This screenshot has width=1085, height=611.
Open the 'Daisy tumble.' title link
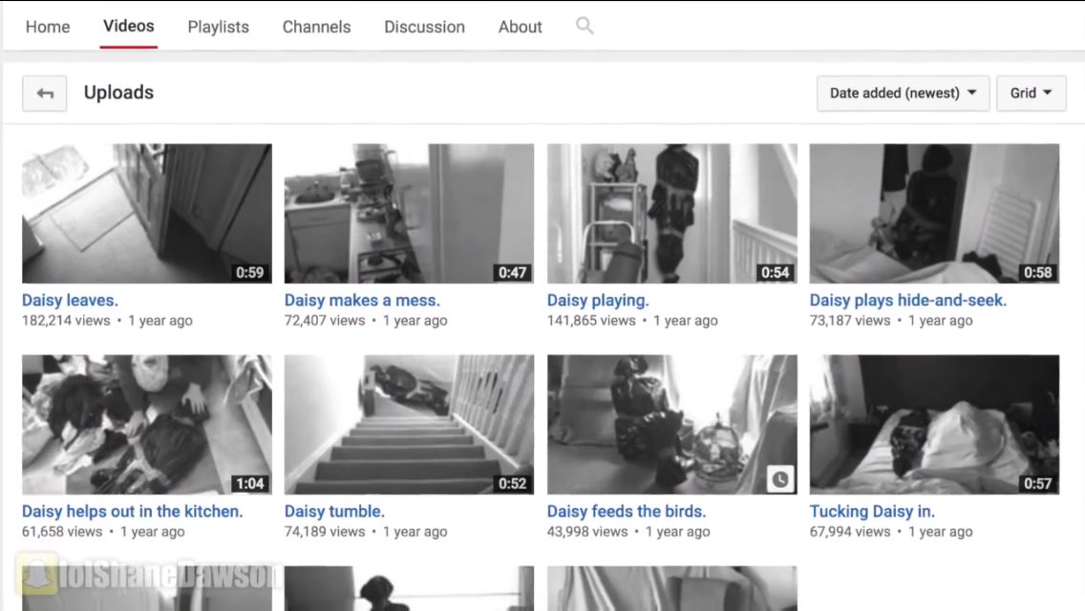click(x=334, y=512)
